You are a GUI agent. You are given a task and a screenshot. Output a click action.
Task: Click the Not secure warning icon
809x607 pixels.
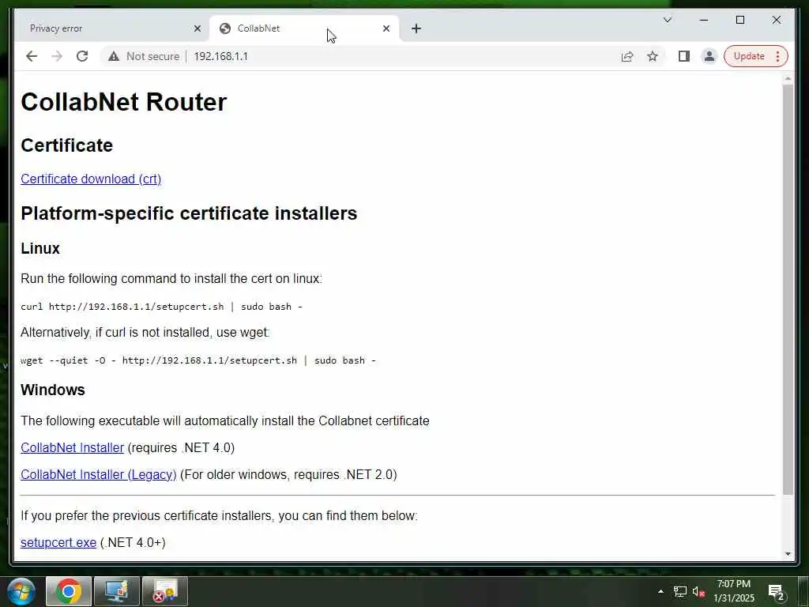coord(114,56)
